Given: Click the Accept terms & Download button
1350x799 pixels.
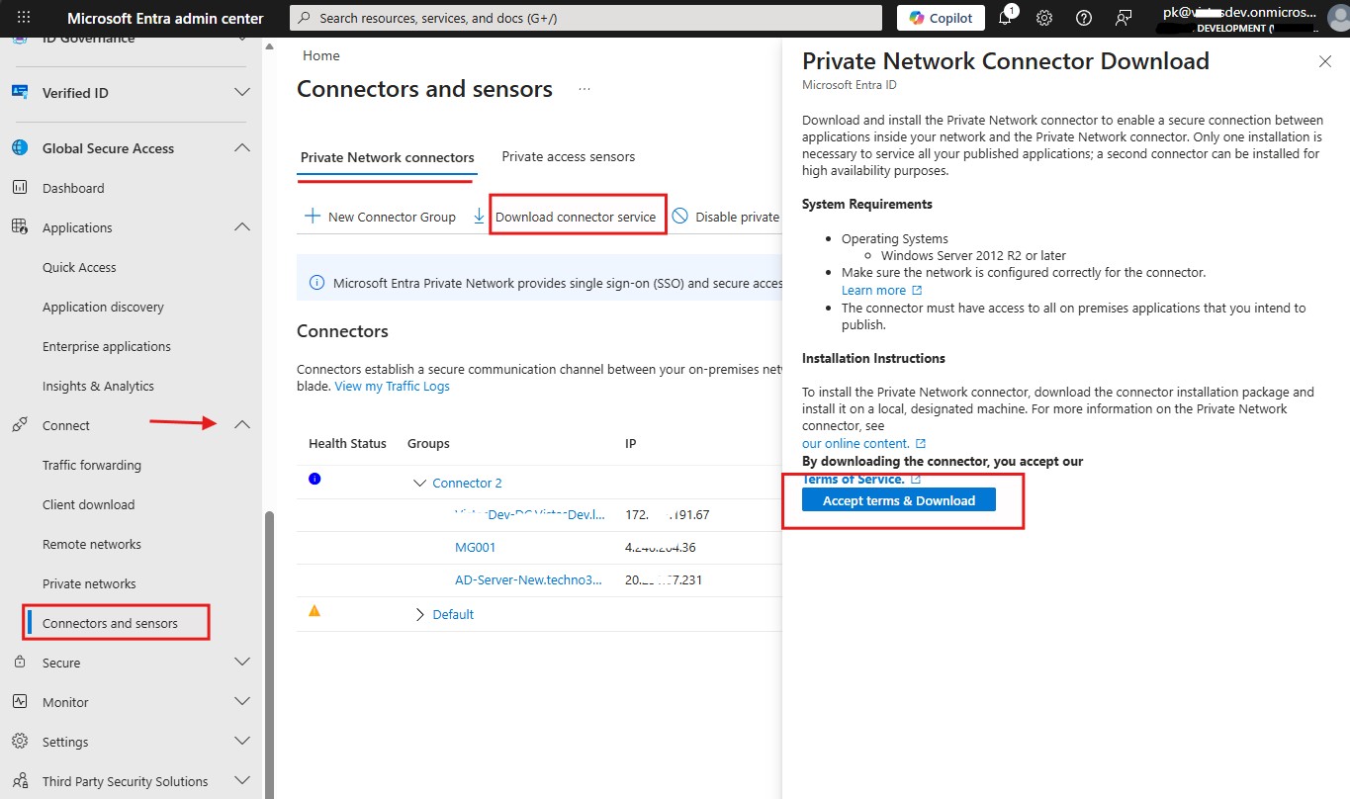Looking at the screenshot, I should (x=897, y=499).
